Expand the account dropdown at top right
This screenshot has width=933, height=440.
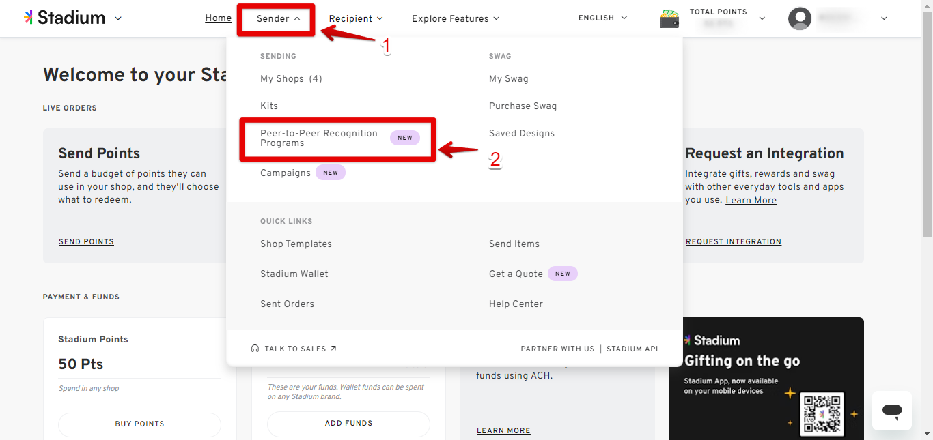point(885,18)
